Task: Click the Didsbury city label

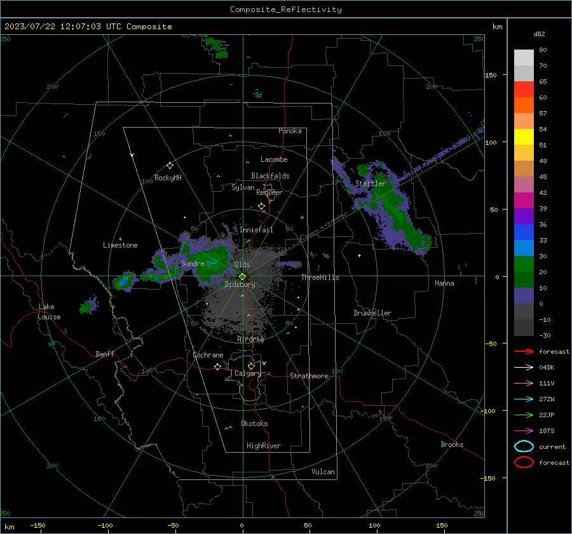Action: 240,284
